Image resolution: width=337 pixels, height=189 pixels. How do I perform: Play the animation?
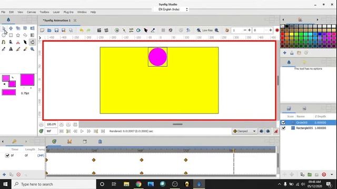[82, 131]
